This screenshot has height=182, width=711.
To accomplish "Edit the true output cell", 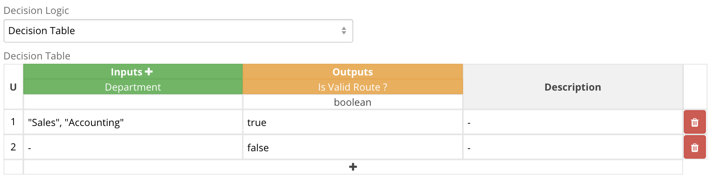I will pyautogui.click(x=353, y=122).
